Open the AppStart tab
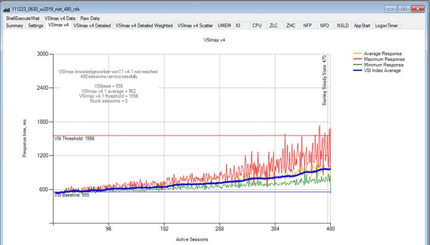 click(x=362, y=25)
